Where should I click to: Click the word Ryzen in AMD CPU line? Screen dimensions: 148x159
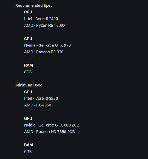(42, 26)
